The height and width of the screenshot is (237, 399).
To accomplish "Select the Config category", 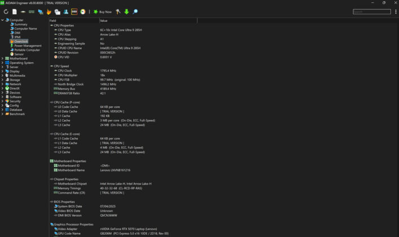I will [12, 106].
